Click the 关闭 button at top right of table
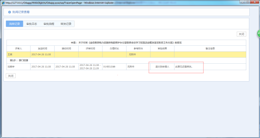 [x=241, y=34]
